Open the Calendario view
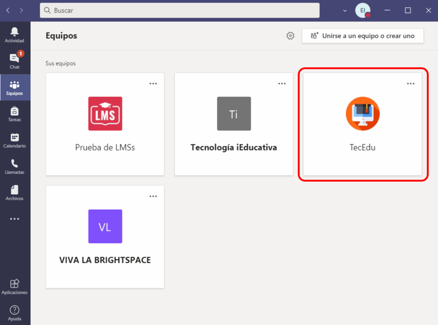The width and height of the screenshot is (438, 325). [15, 140]
